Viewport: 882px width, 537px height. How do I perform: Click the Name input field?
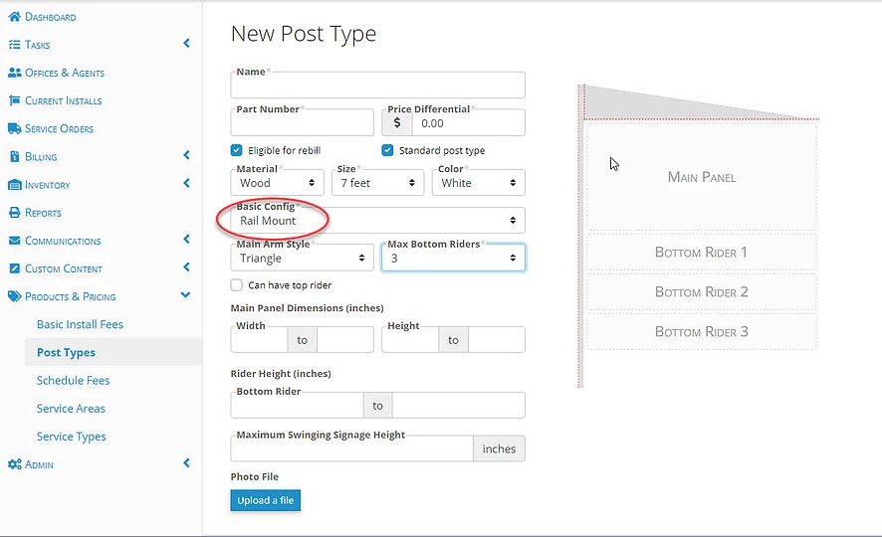(378, 85)
